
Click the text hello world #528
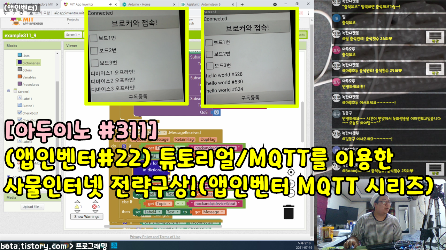[224, 74]
